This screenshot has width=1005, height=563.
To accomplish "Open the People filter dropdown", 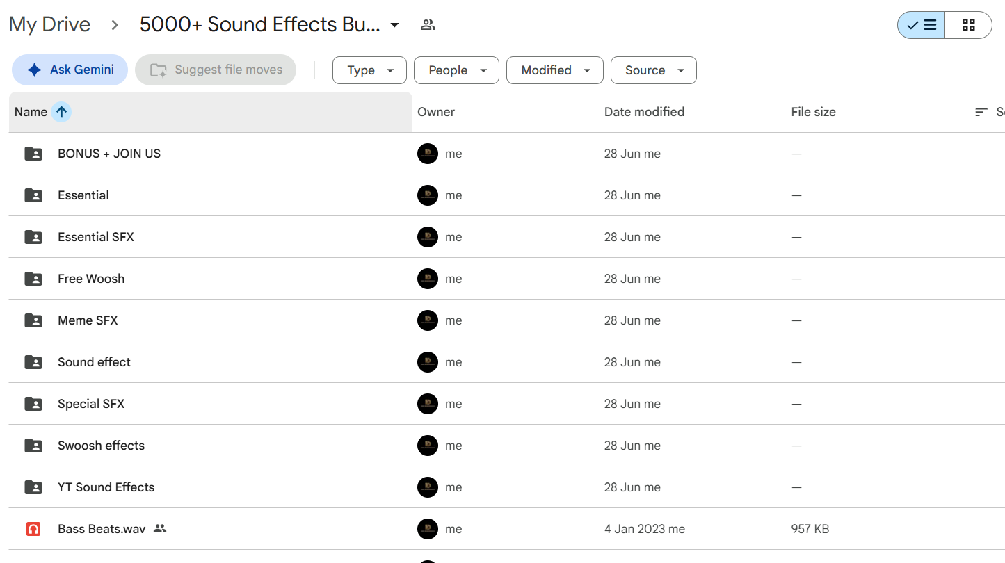I will pos(456,70).
